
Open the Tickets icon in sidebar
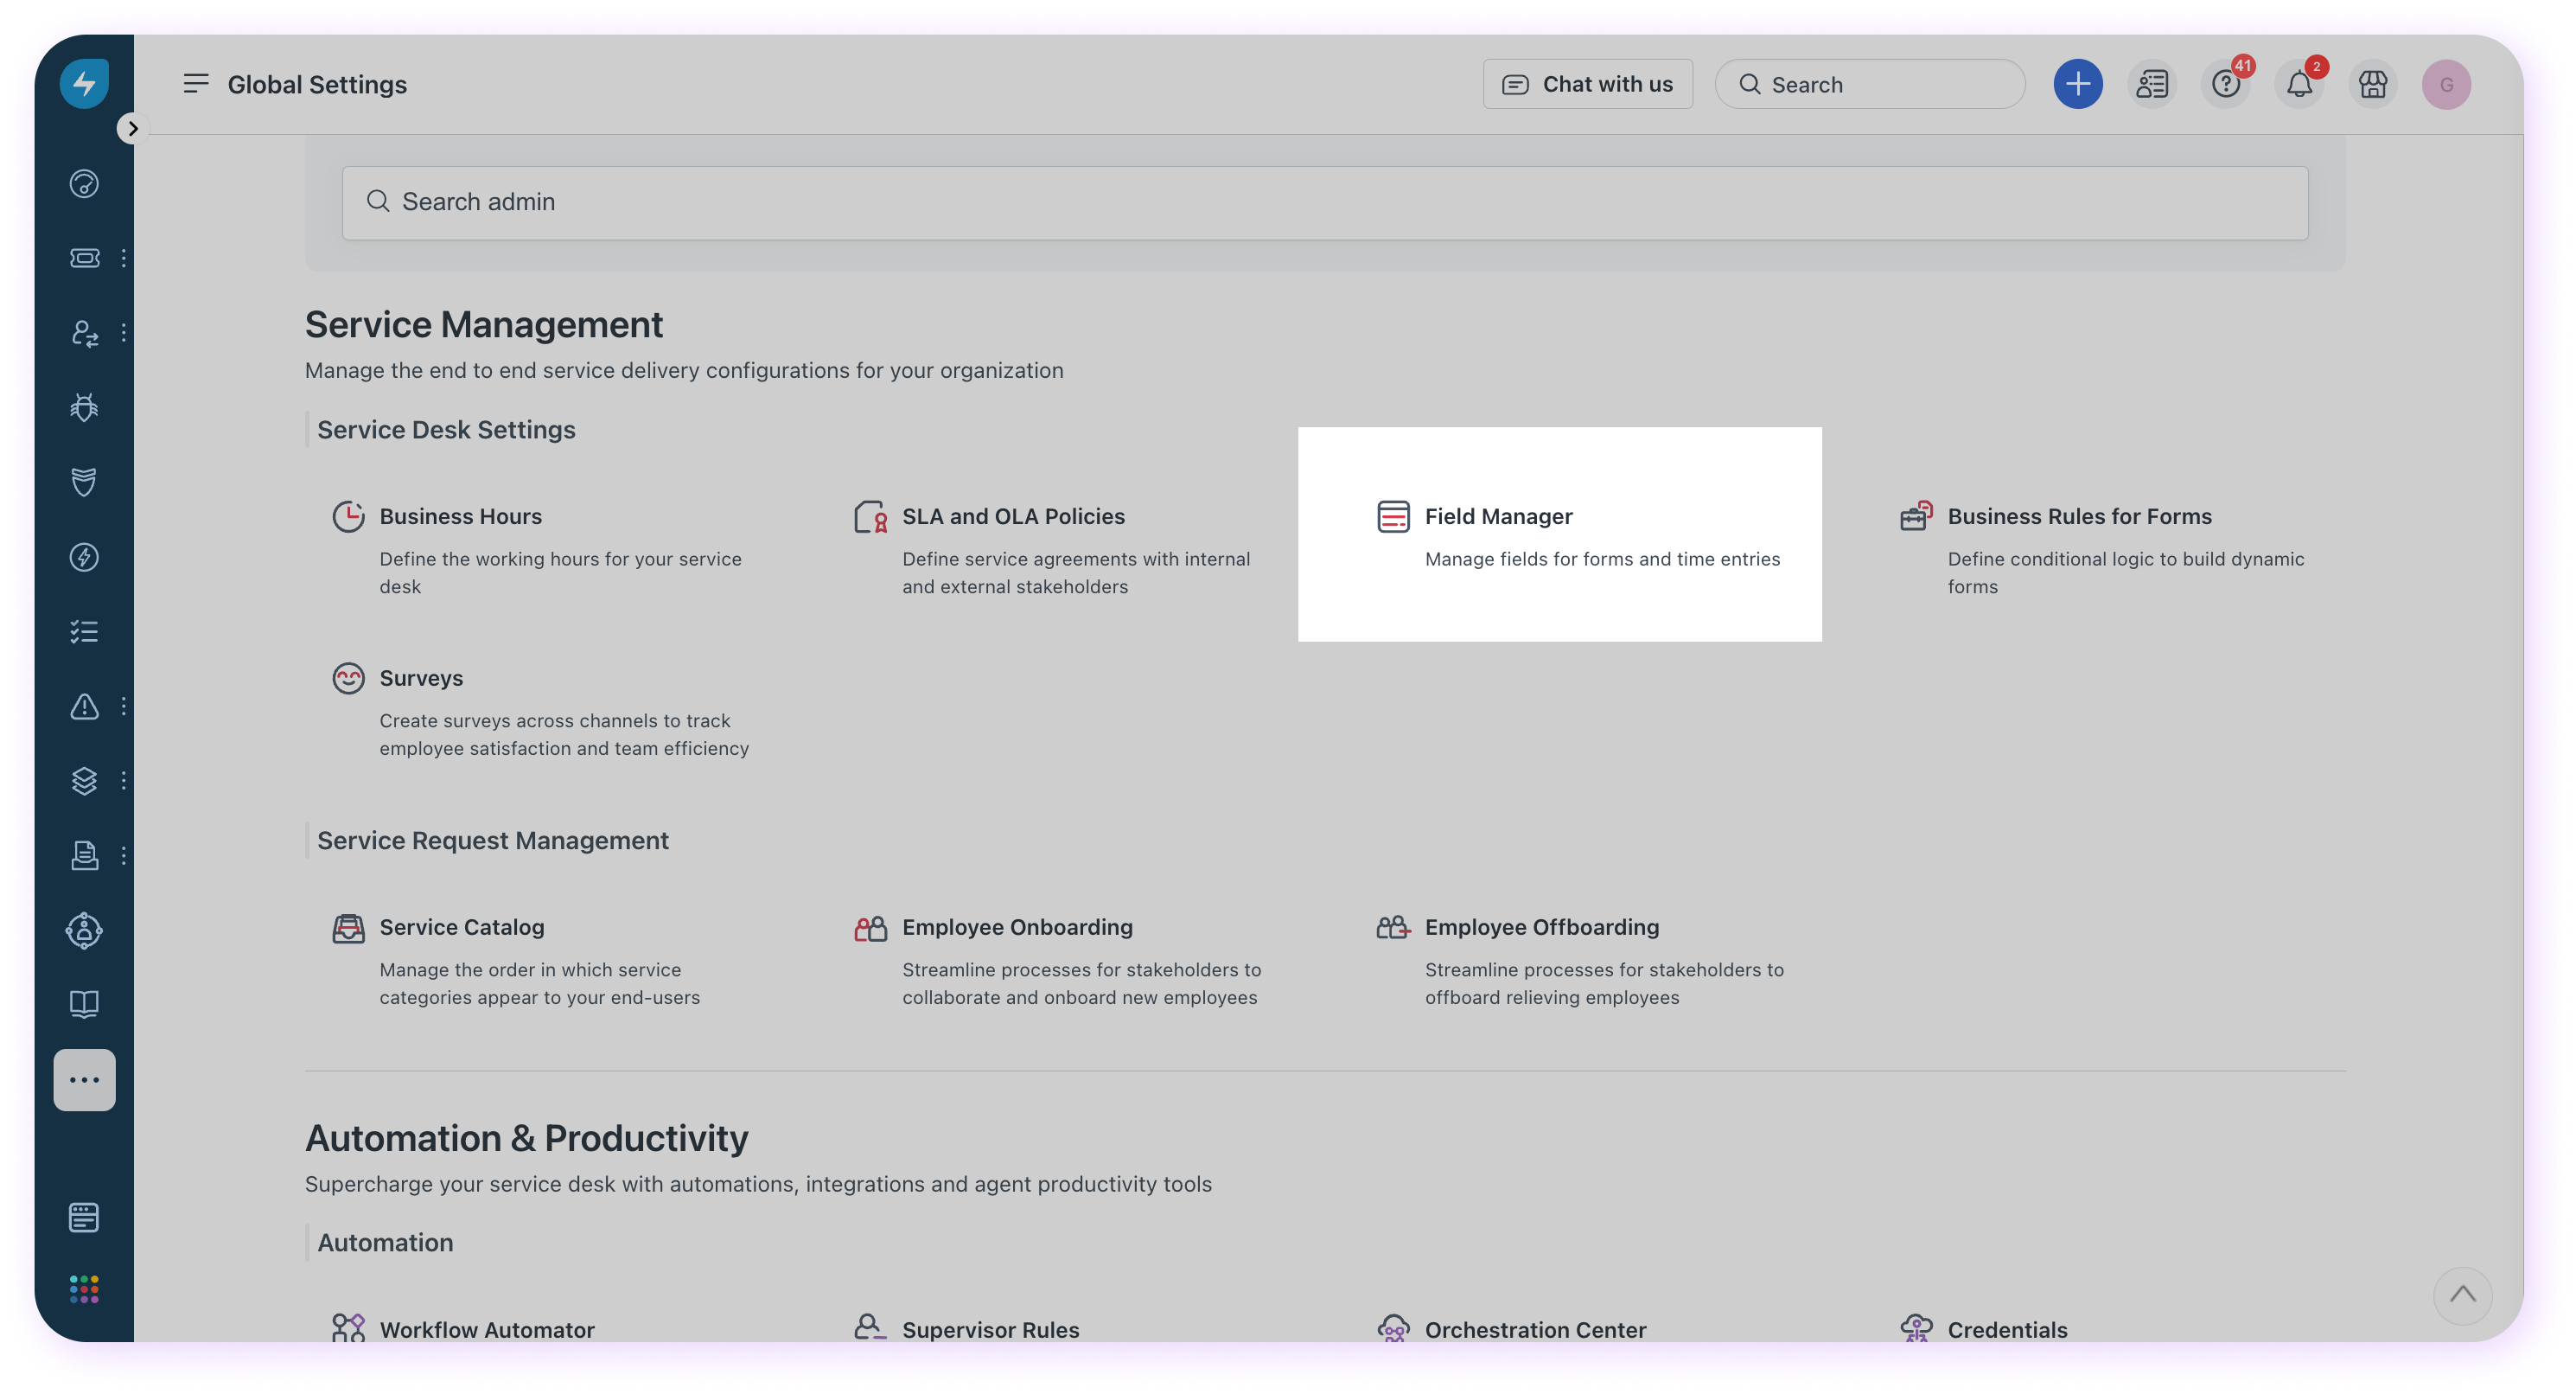coord(84,259)
